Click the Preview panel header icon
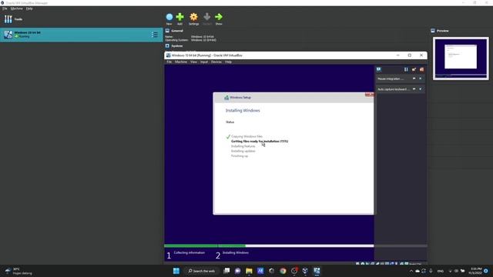Viewport: 493px width, 277px height. (x=433, y=31)
